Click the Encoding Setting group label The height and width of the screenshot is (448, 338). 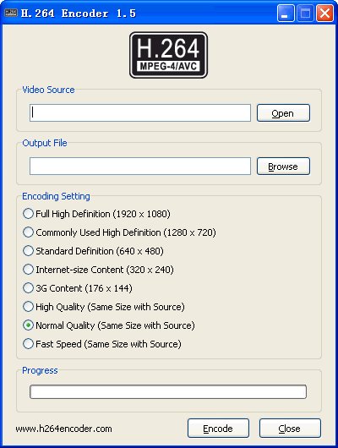click(56, 196)
